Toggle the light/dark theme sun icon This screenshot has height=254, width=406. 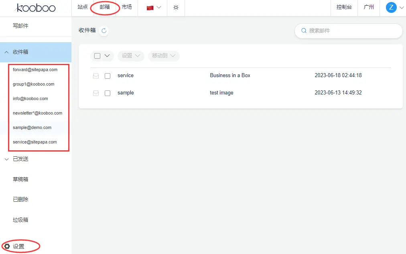(x=176, y=8)
